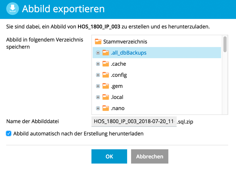Expand the .cache folder node
Image resolution: width=236 pixels, height=169 pixels.
(x=98, y=64)
